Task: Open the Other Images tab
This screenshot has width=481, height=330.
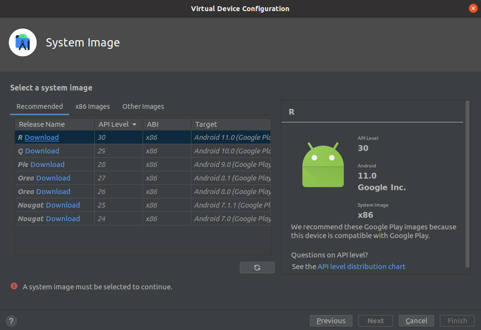Action: point(143,106)
